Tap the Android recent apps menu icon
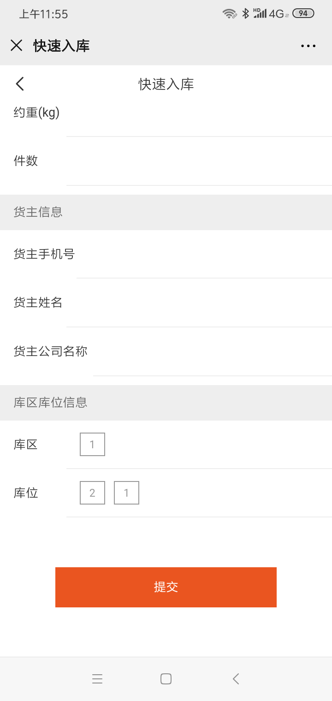Image resolution: width=332 pixels, height=701 pixels. pos(97,679)
